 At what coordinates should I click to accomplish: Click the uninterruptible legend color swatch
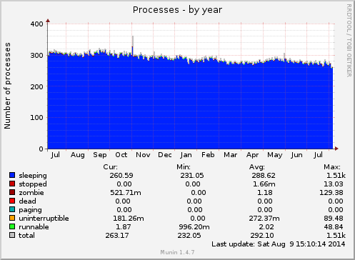[12, 218]
